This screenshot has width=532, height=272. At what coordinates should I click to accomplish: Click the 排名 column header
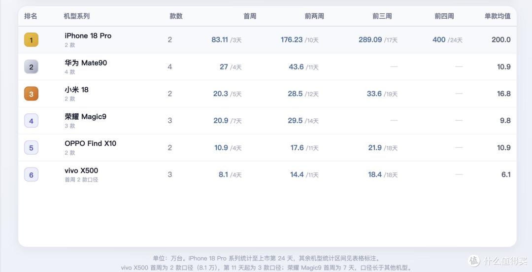31,16
